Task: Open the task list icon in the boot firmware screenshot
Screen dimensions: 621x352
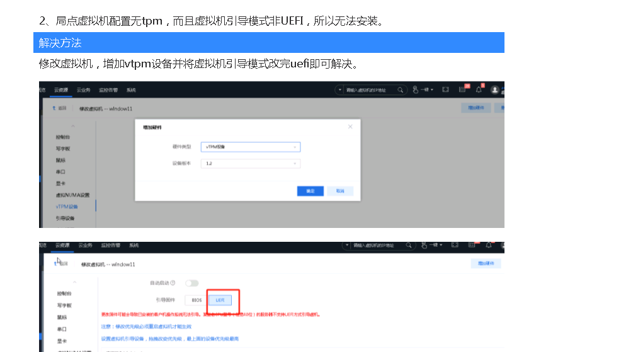Action: coord(472,246)
